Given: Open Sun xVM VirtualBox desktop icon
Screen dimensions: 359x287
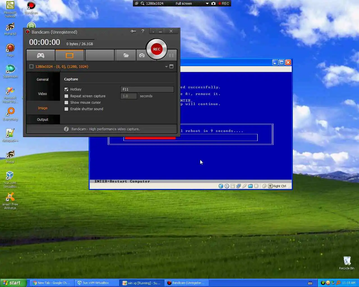Looking at the screenshot, I should tap(10, 180).
